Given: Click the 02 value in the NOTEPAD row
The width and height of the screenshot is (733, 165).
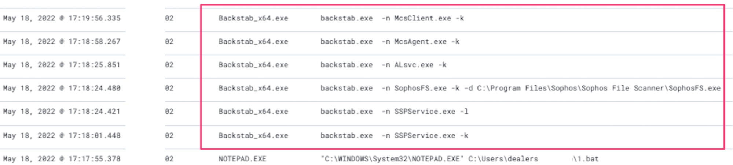Looking at the screenshot, I should pos(169,159).
